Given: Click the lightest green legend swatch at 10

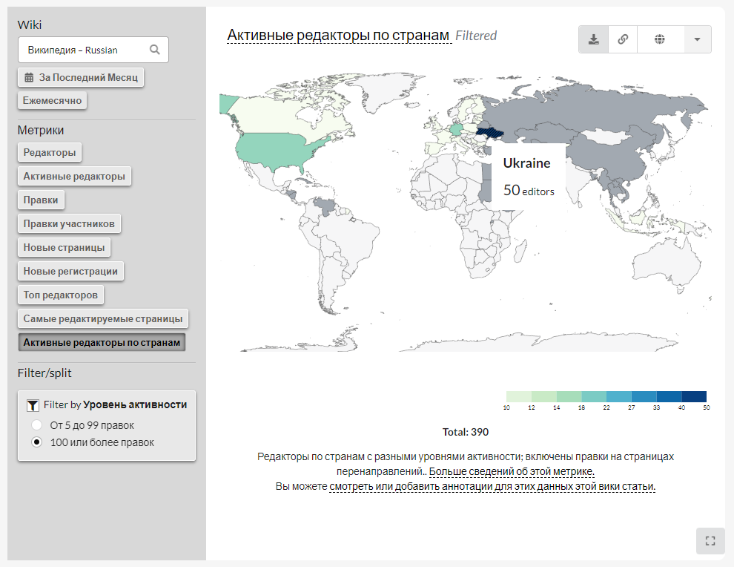Looking at the screenshot, I should click(519, 396).
